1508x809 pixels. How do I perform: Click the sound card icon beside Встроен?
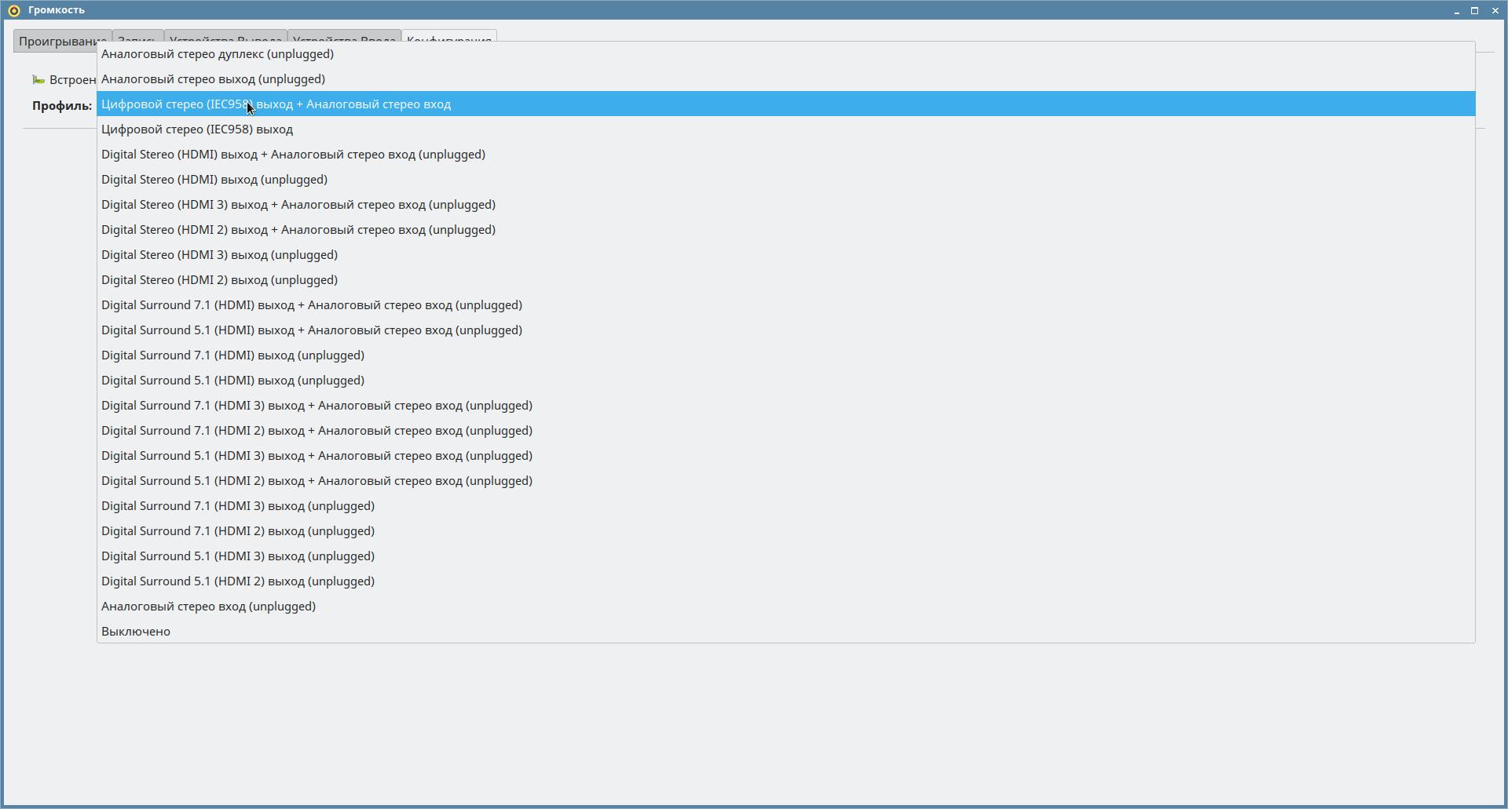pos(38,80)
